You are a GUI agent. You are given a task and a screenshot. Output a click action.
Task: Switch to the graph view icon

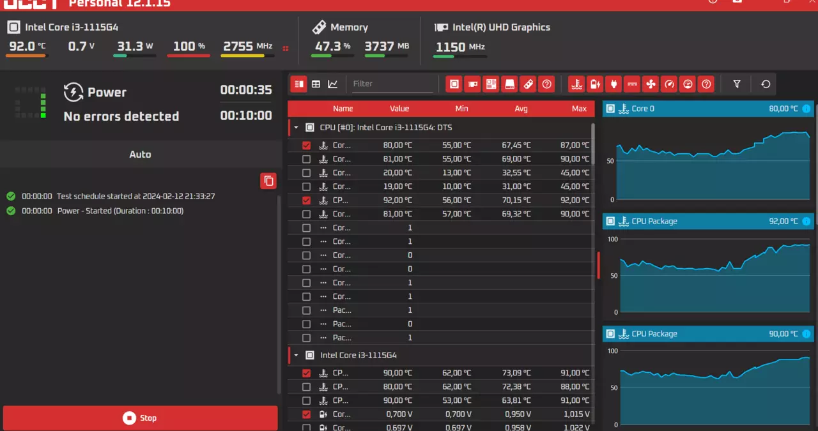point(333,84)
